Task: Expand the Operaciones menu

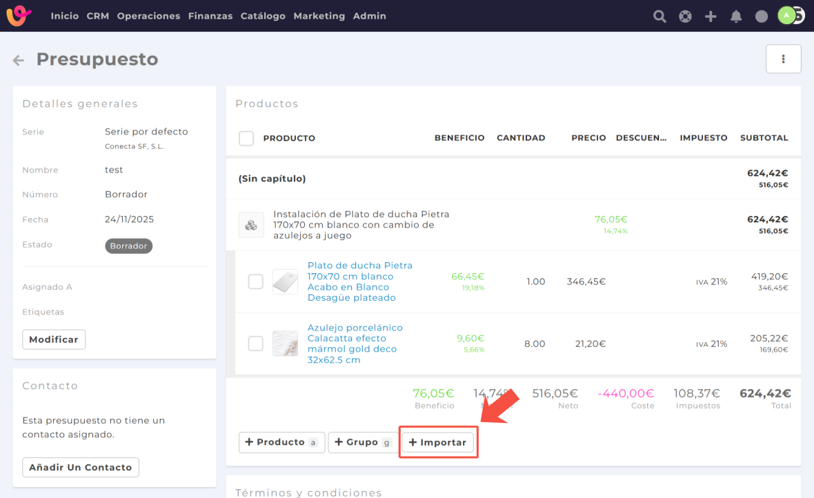Action: tap(148, 16)
